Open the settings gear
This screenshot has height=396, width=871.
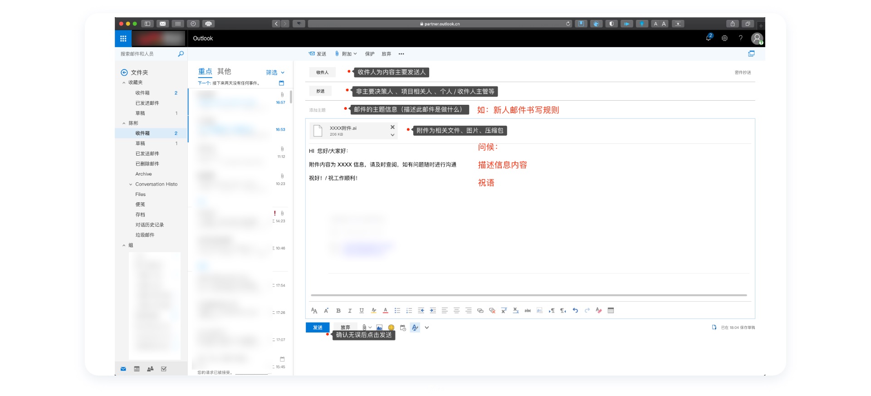pos(724,38)
